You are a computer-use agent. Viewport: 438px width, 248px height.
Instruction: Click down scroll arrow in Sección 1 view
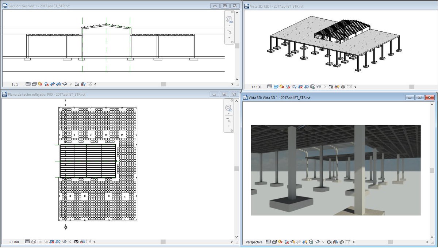(237, 79)
